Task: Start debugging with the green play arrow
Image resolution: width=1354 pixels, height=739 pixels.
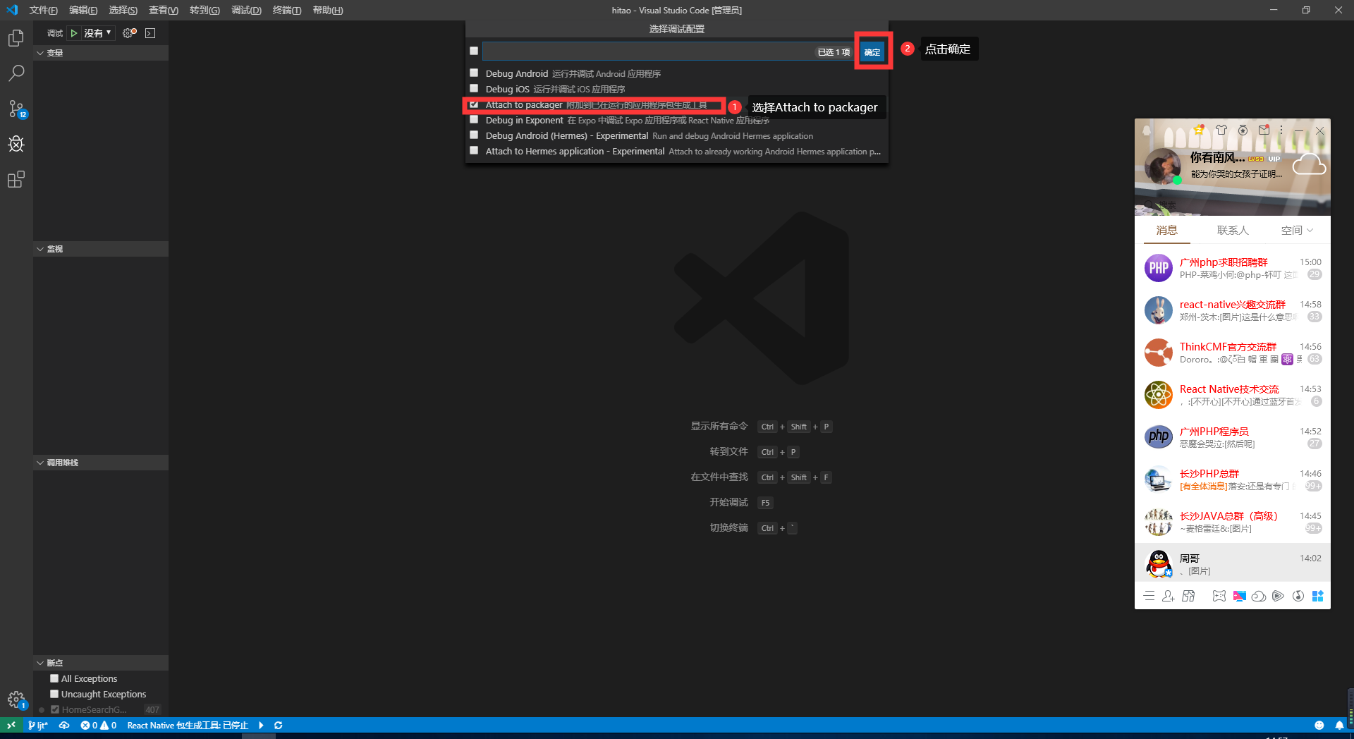Action: coord(74,32)
